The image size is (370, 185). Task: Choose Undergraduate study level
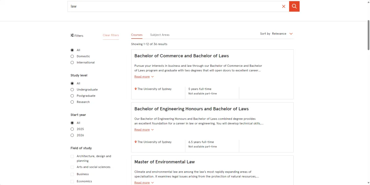[72, 90]
